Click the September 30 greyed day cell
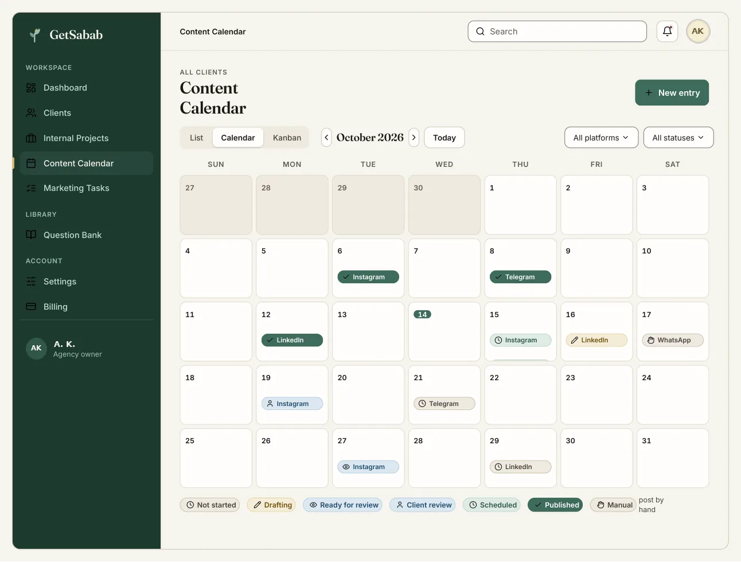The image size is (741, 562). coord(444,205)
